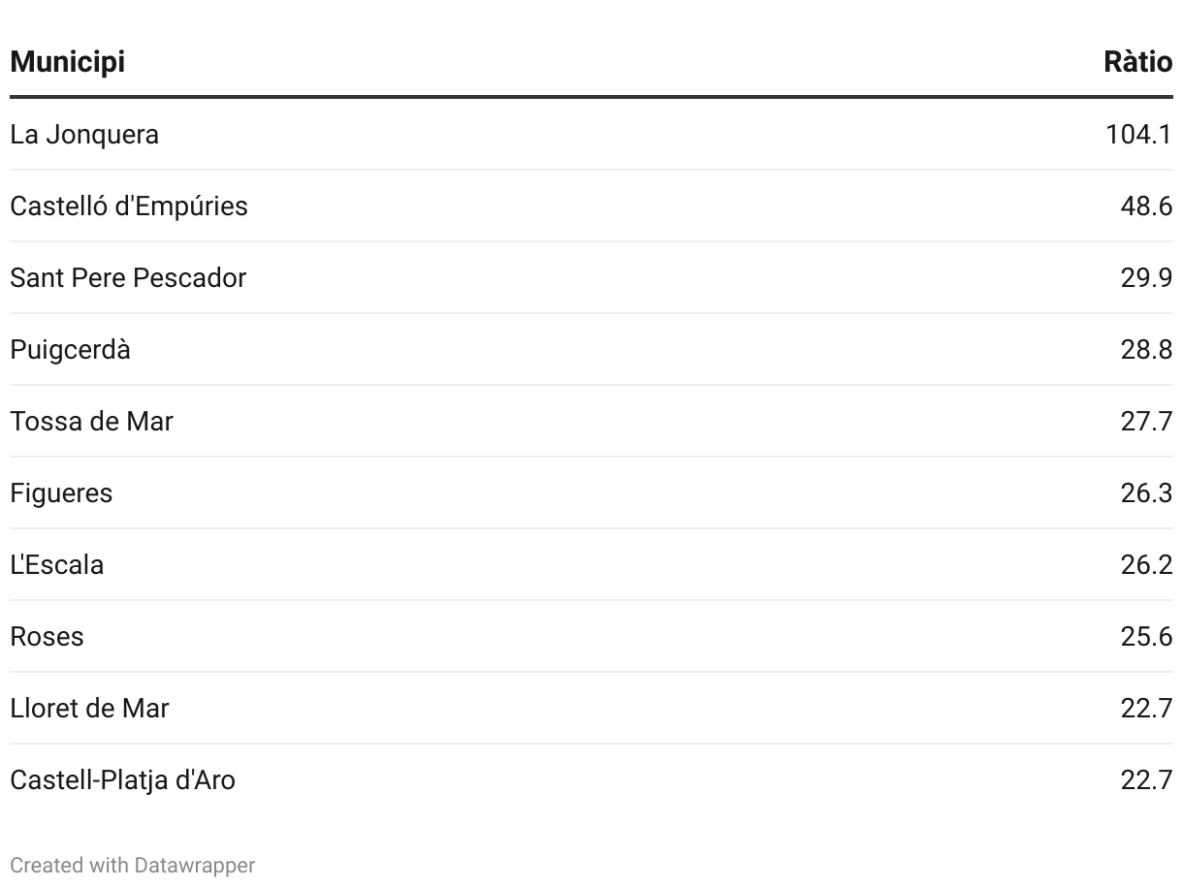Click the 28.8 ratio value
This screenshot has width=1183, height=888.
click(x=1147, y=349)
